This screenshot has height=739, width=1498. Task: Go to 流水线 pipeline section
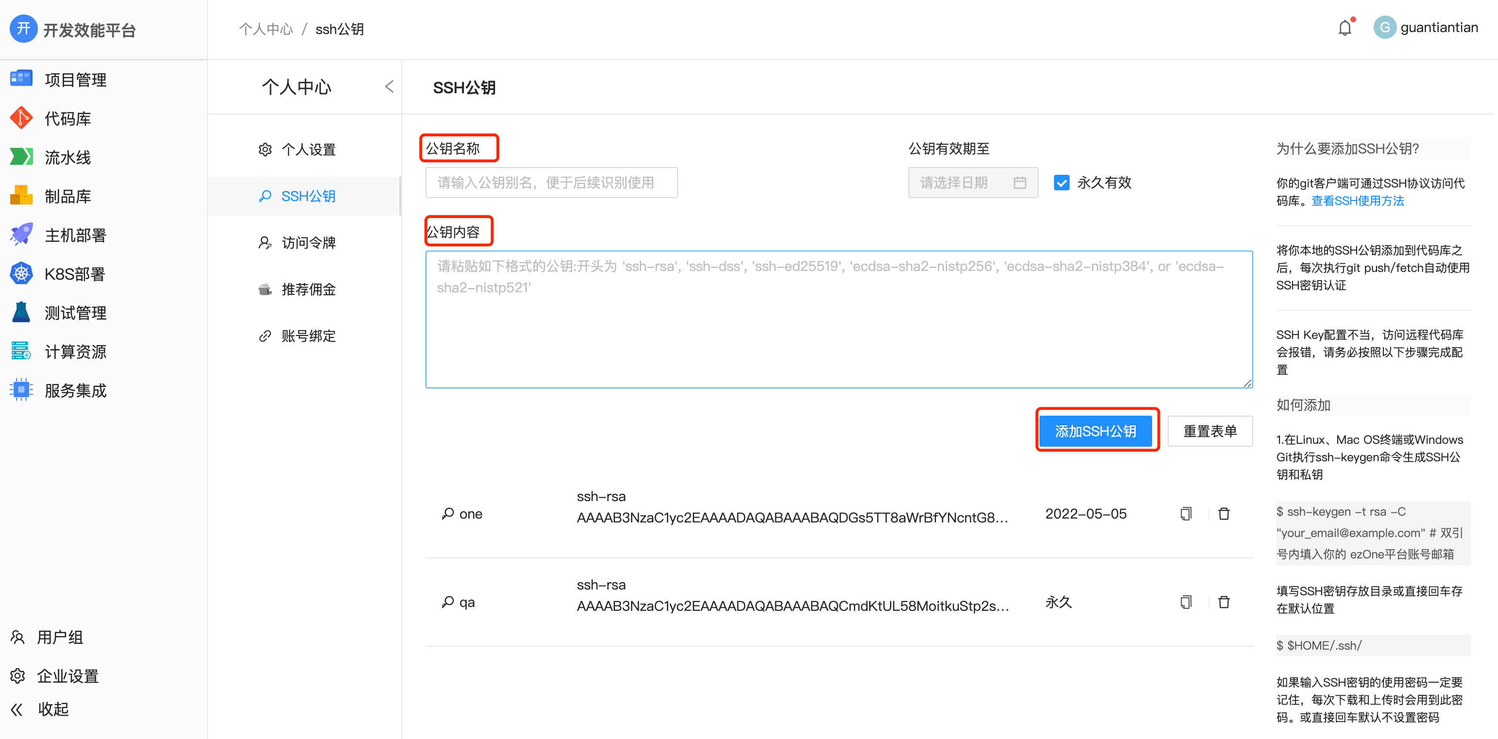point(68,157)
